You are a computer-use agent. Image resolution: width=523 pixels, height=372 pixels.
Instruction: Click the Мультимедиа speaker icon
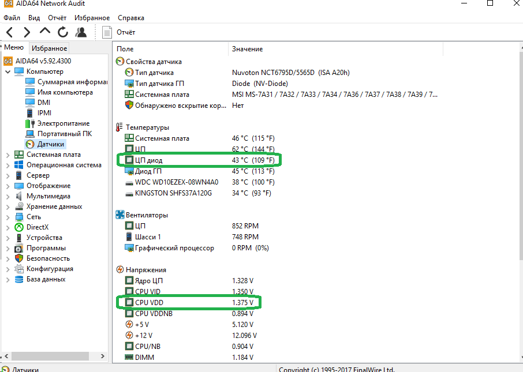click(19, 196)
